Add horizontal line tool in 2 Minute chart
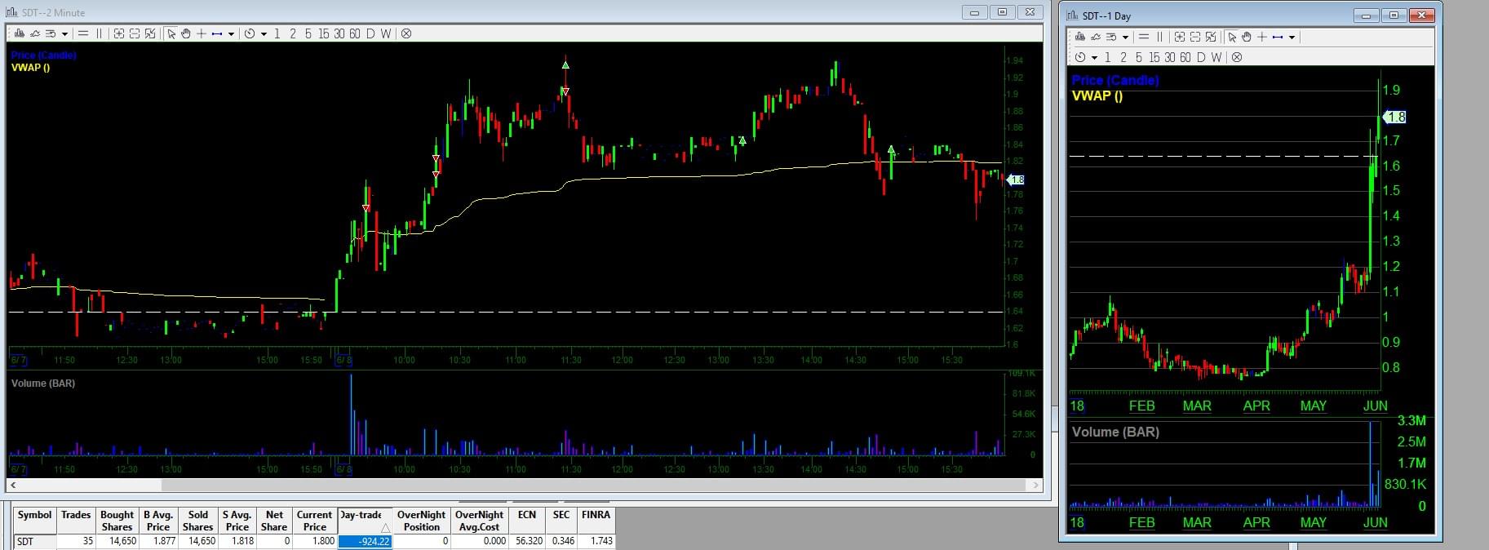The width and height of the screenshot is (1489, 550). (x=83, y=33)
